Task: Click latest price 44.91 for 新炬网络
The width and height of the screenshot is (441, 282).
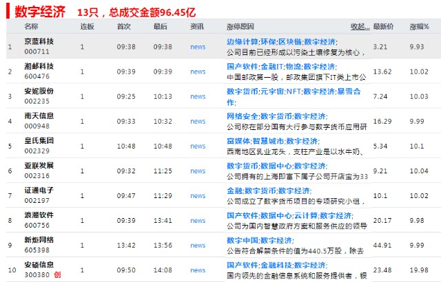Action: point(382,246)
